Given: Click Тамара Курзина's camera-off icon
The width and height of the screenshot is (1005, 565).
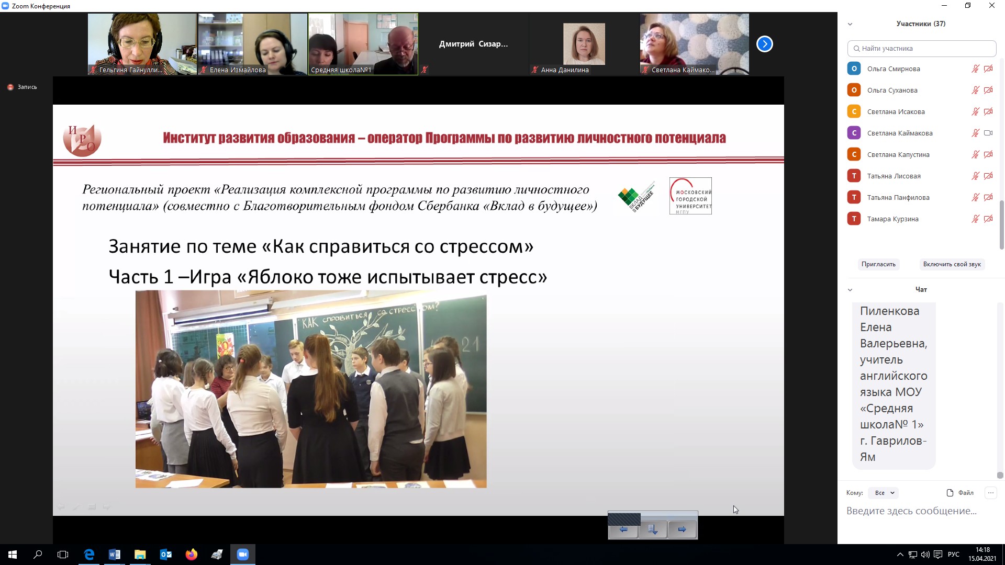Looking at the screenshot, I should coord(988,219).
